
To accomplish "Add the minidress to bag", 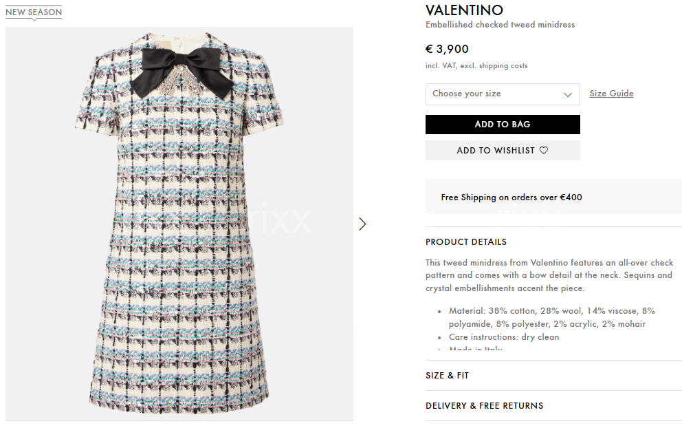I will pyautogui.click(x=503, y=125).
